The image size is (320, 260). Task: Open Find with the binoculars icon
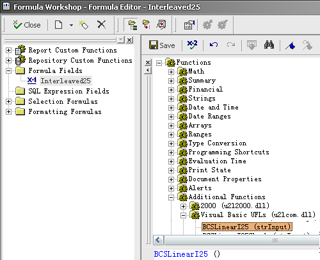pos(269,45)
